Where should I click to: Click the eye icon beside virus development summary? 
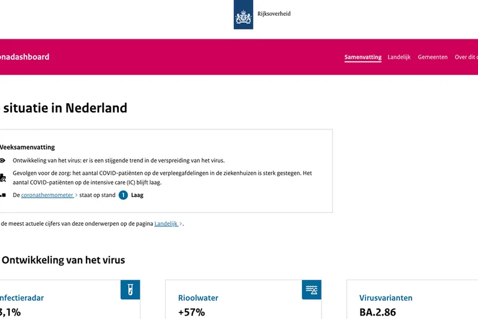pyautogui.click(x=3, y=161)
